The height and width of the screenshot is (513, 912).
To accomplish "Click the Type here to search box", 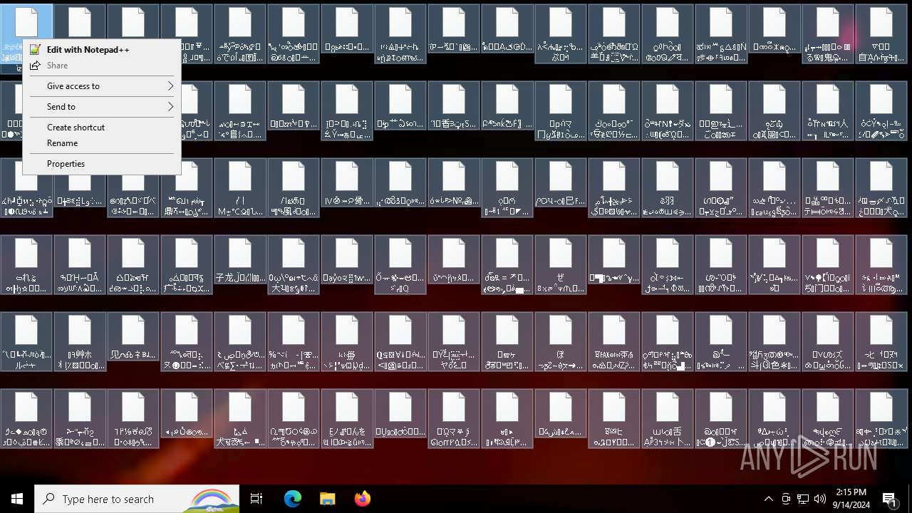I will click(137, 499).
